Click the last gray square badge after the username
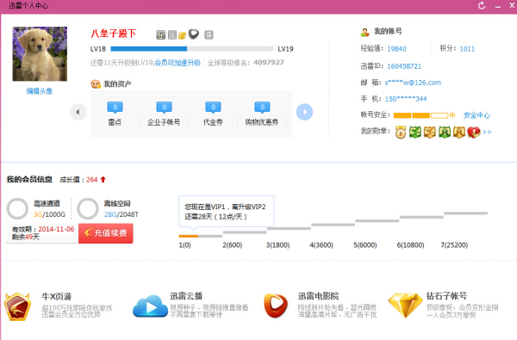 tap(209, 34)
